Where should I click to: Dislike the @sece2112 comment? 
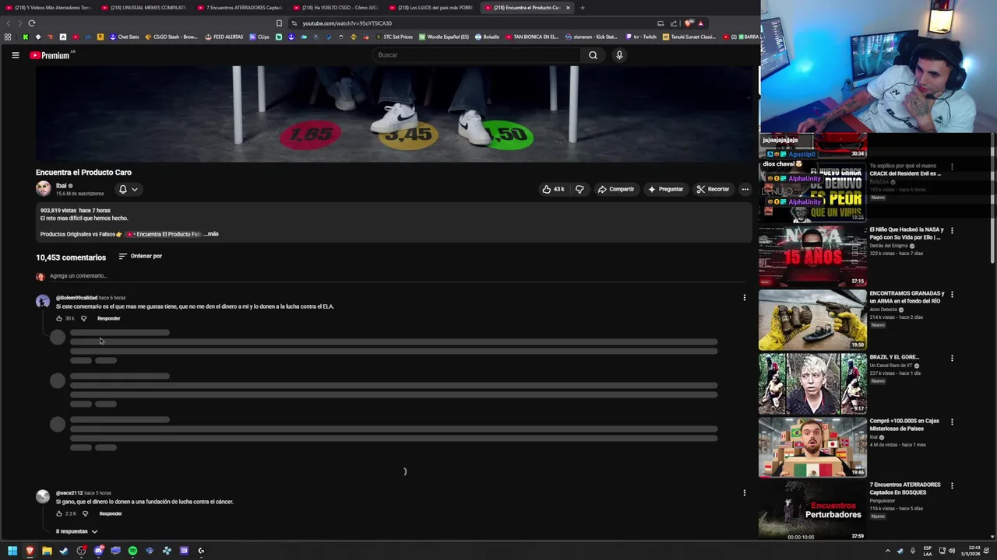point(86,513)
